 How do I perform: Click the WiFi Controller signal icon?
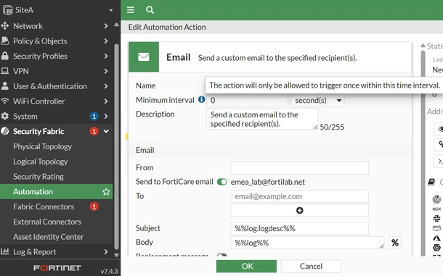5,101
